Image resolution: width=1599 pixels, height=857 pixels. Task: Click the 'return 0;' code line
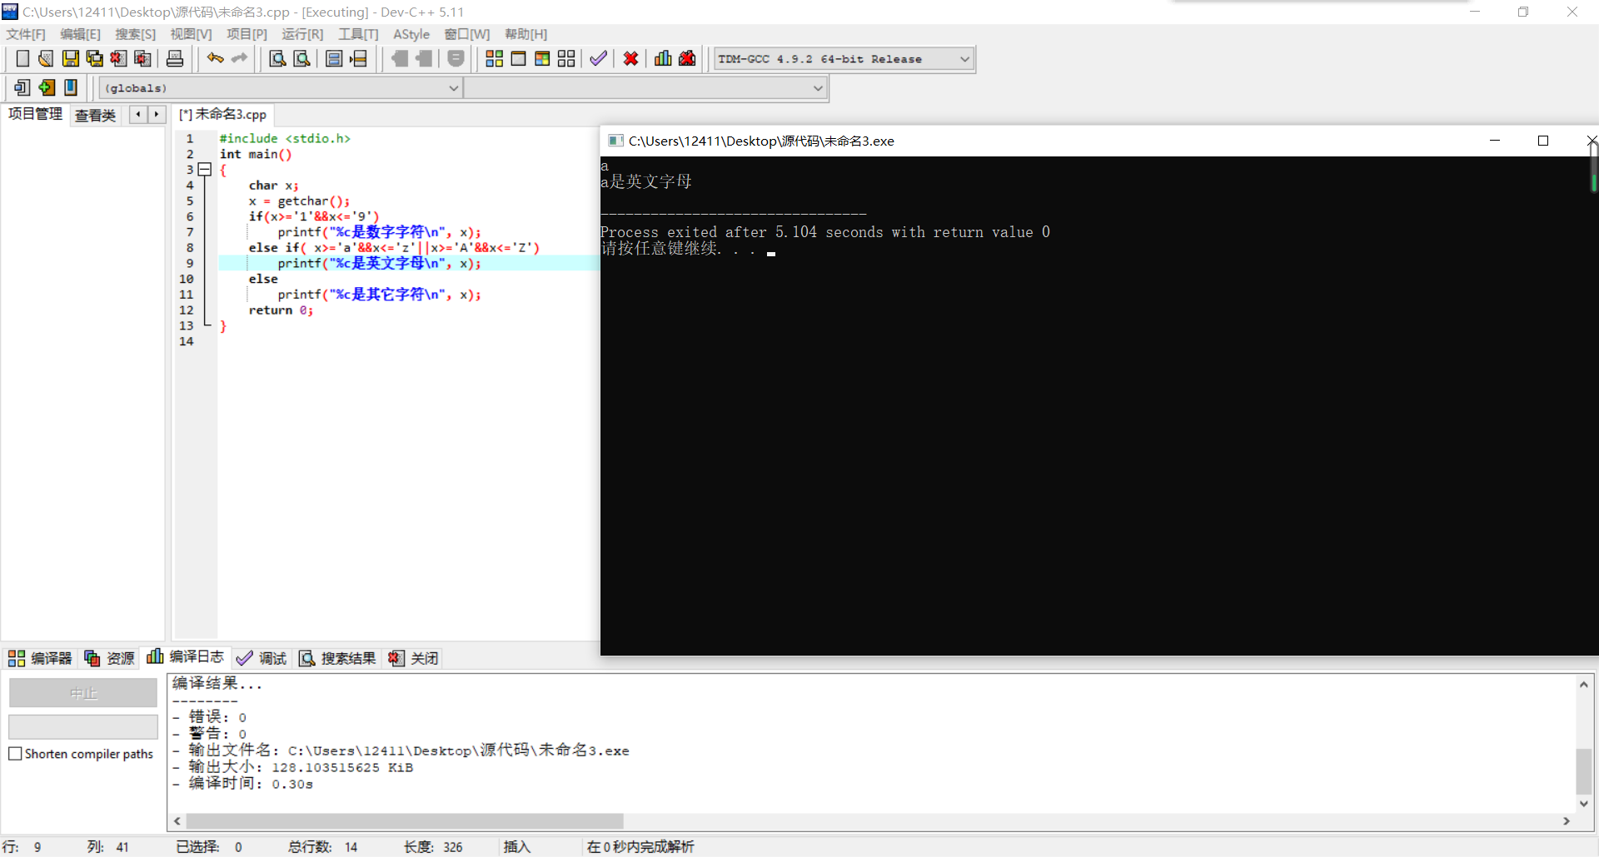(281, 310)
